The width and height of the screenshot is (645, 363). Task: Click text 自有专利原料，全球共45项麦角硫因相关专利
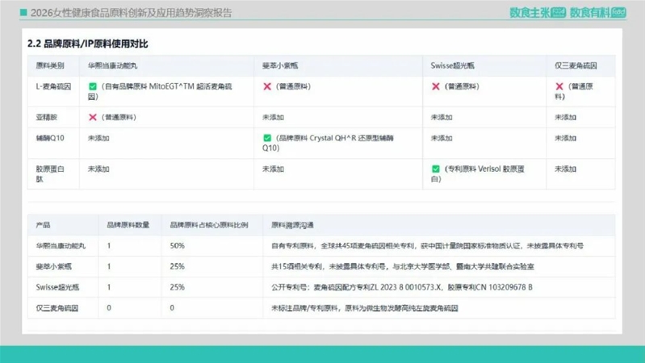(342, 246)
